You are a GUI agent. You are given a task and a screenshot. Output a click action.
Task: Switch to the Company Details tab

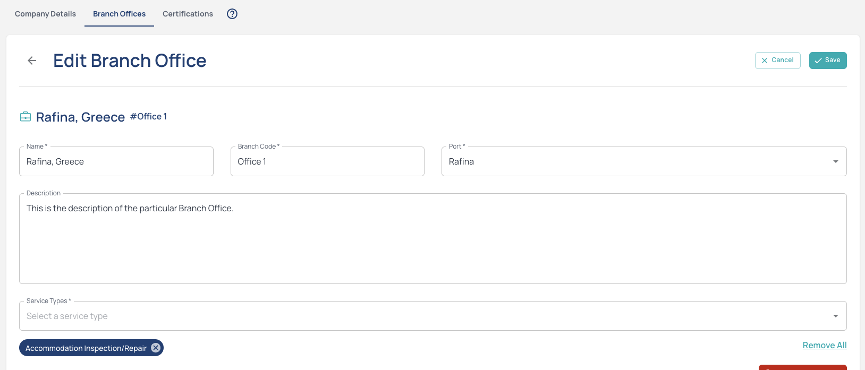coord(45,14)
